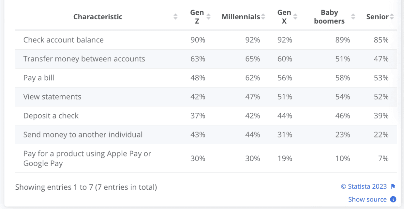Select the Characteristic column header
Viewport: 404px width, 209px height.
pos(97,17)
